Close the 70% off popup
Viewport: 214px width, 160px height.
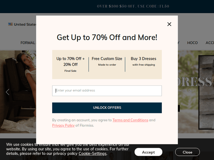(x=169, y=24)
